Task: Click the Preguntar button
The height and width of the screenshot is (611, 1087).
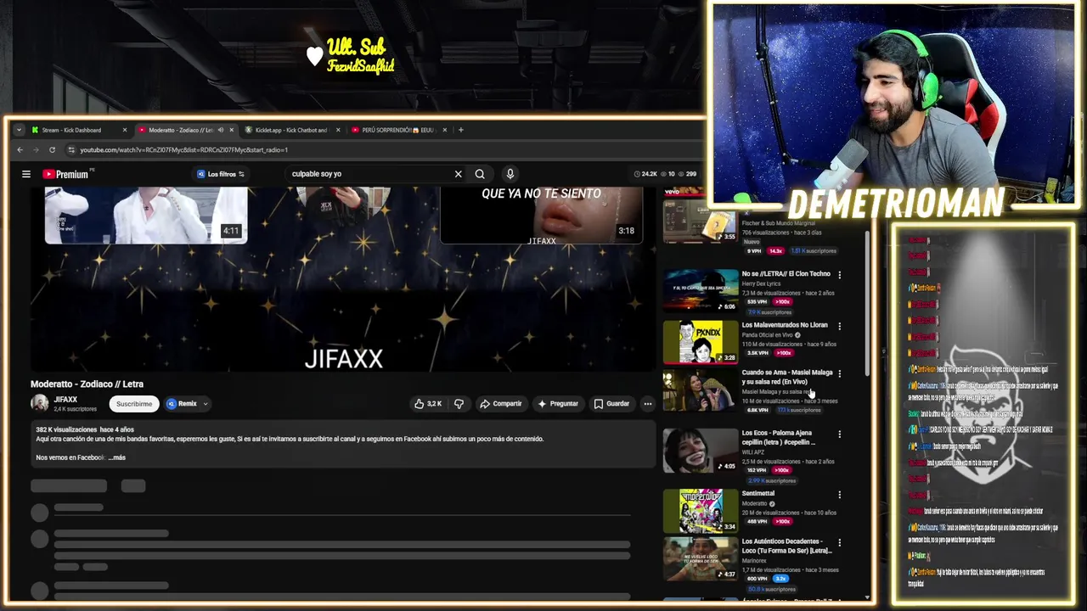Action: coord(557,404)
